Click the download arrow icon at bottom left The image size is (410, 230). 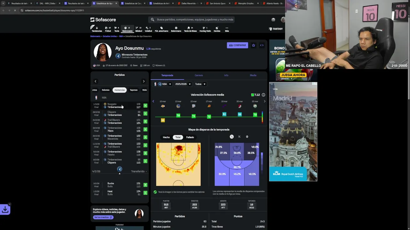click(x=5, y=210)
